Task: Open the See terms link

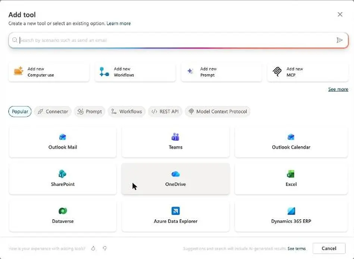Action: pos(297,249)
